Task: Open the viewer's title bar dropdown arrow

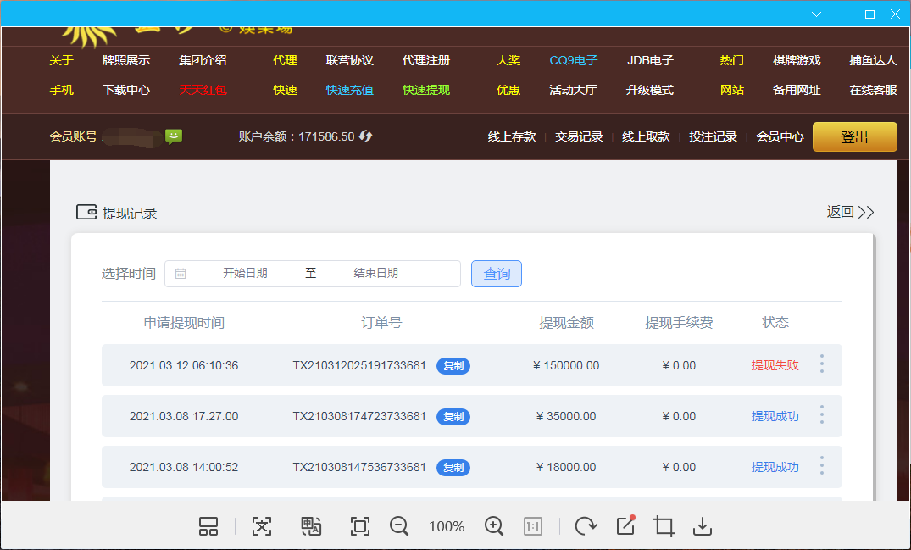Action: tap(816, 14)
